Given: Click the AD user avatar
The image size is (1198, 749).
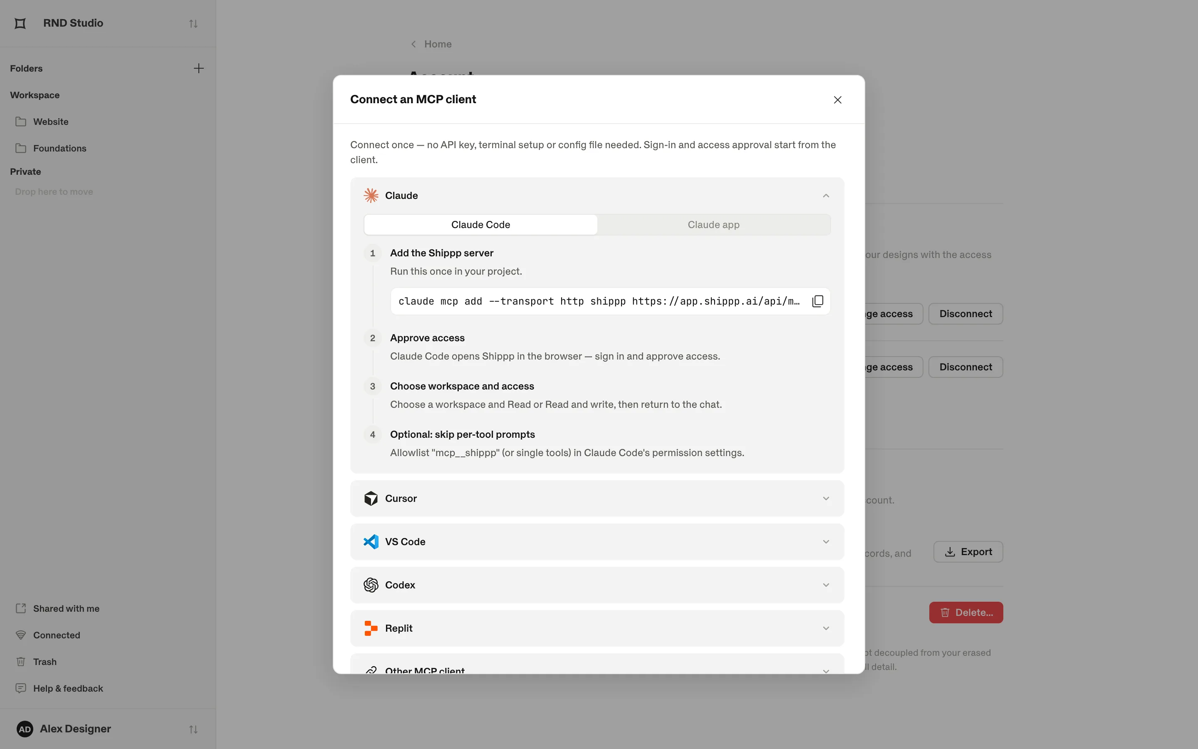Looking at the screenshot, I should [x=25, y=729].
